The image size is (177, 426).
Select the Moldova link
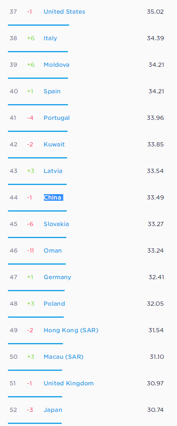56,65
